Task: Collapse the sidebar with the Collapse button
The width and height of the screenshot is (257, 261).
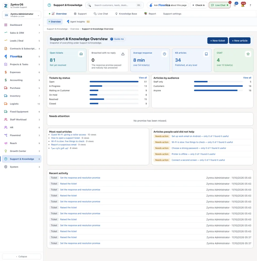Action: (x=22, y=256)
